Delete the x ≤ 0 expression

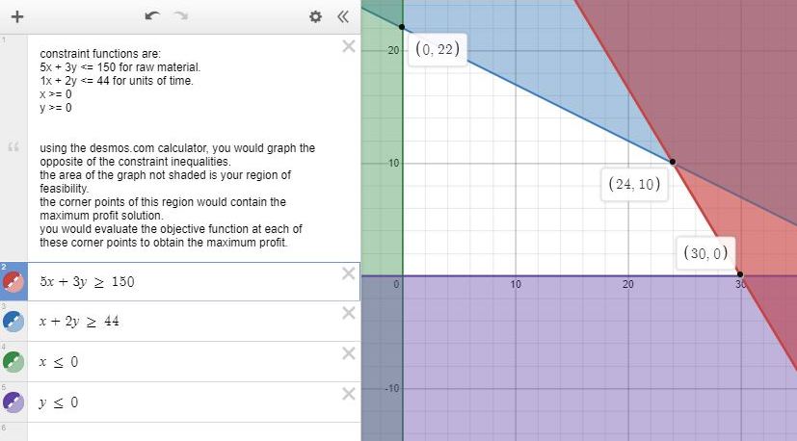pyautogui.click(x=349, y=353)
